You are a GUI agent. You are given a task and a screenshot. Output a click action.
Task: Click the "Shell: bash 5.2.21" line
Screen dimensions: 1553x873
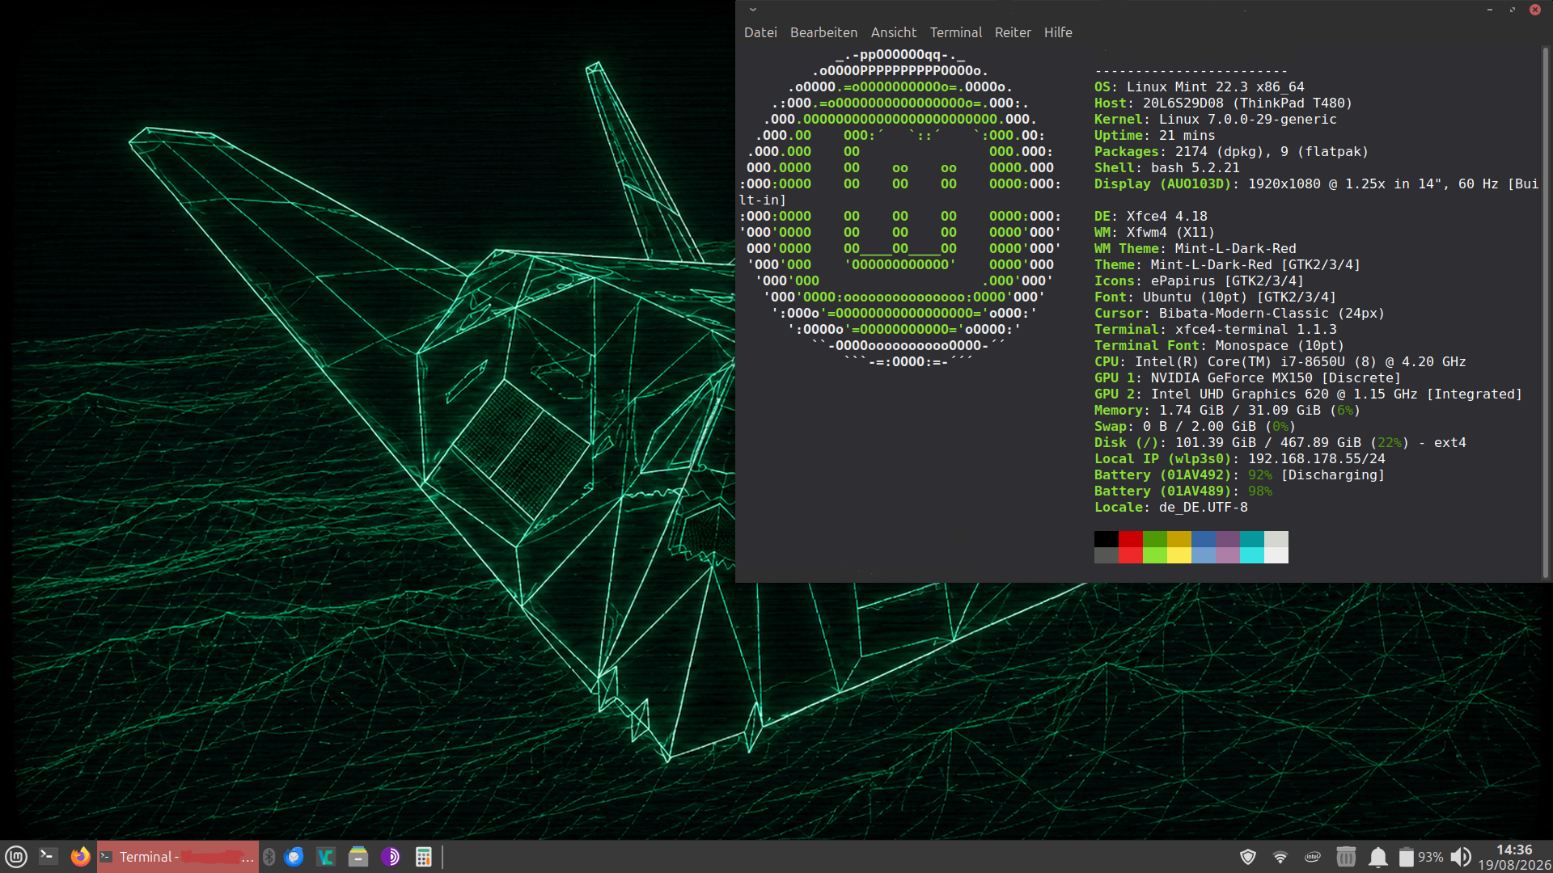click(x=1167, y=168)
